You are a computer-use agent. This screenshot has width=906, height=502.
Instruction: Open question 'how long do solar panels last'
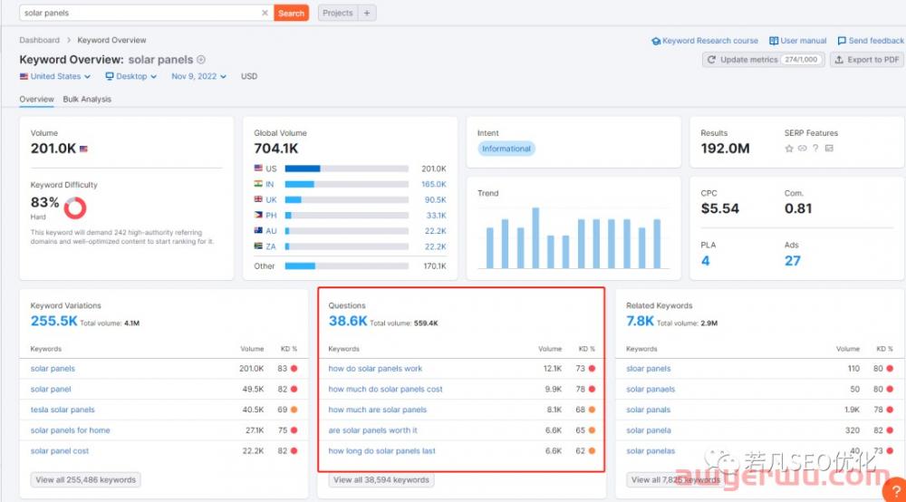coord(382,451)
